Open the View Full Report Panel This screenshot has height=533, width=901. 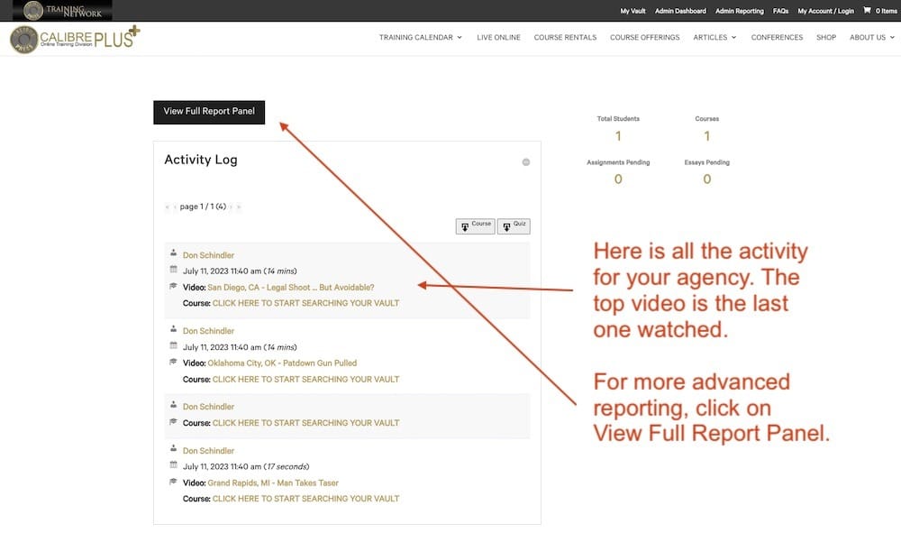(209, 112)
